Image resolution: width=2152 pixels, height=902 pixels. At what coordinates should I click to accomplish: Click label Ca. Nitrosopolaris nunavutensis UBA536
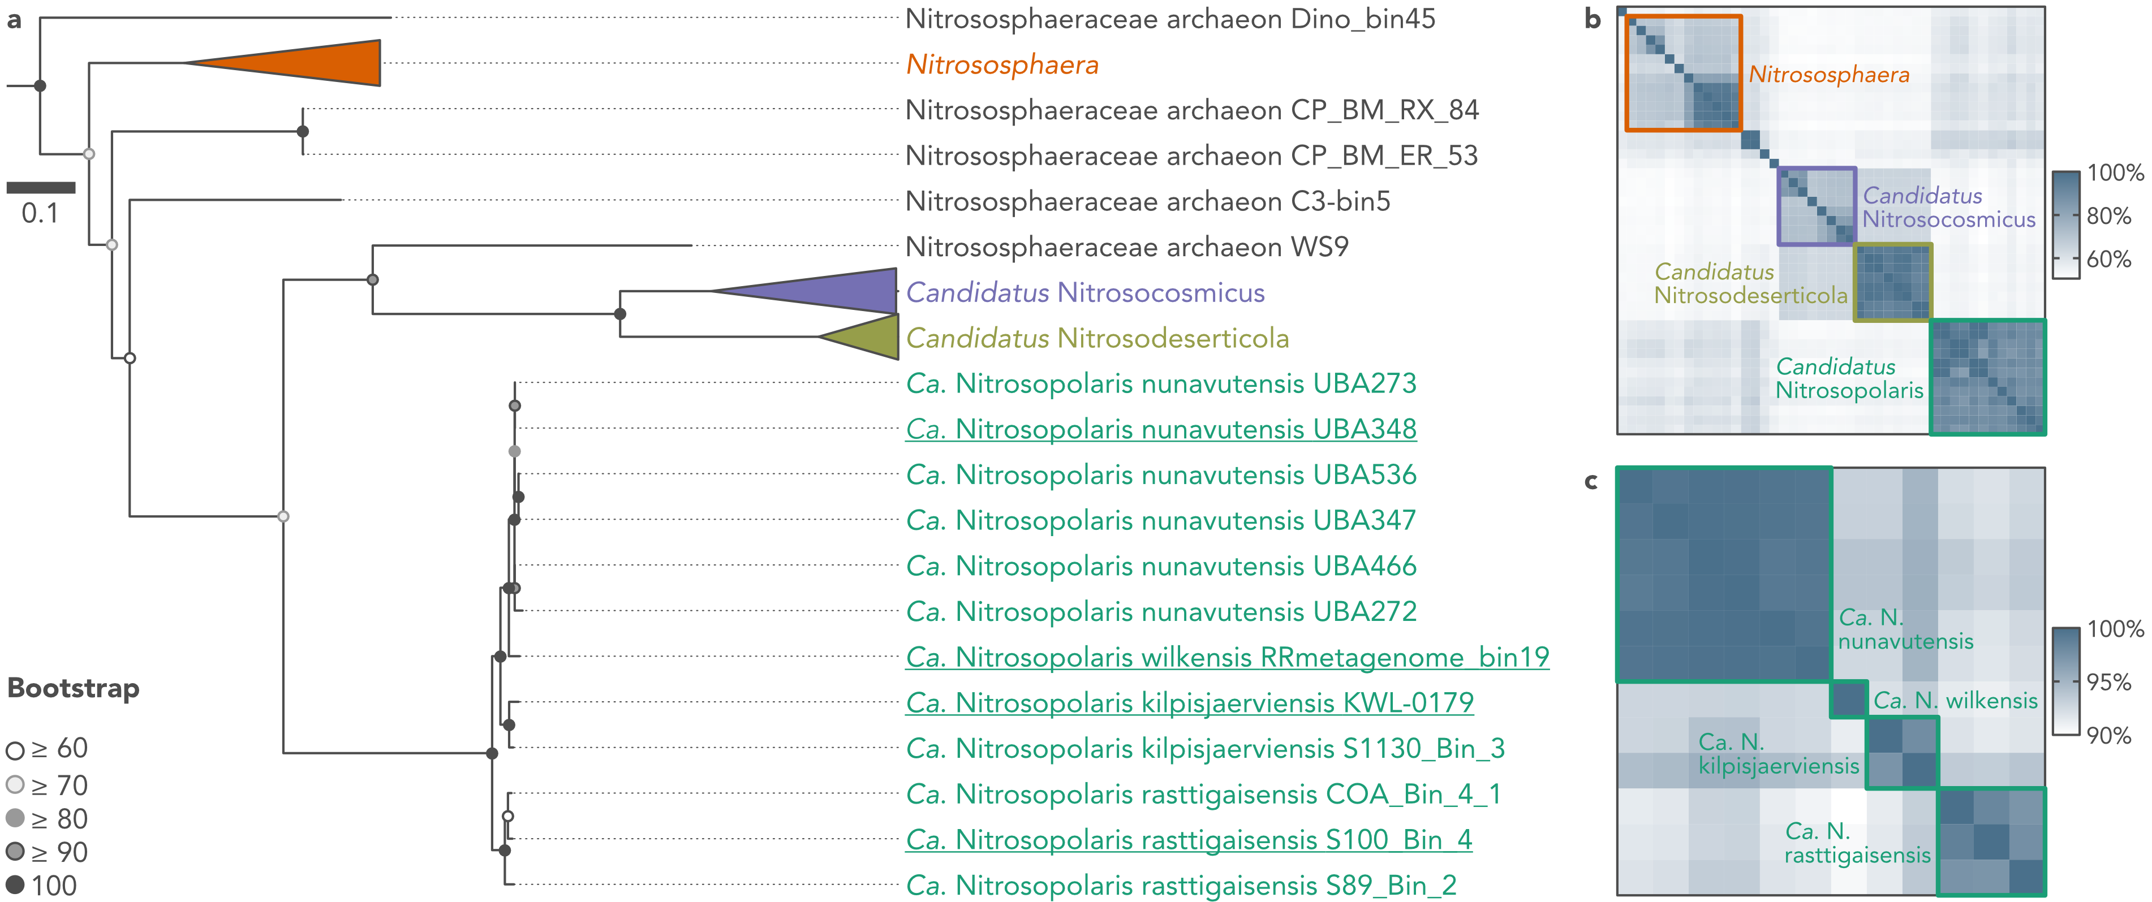pyautogui.click(x=1161, y=474)
